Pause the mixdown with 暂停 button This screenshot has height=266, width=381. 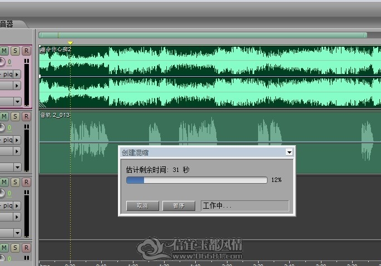[179, 206]
